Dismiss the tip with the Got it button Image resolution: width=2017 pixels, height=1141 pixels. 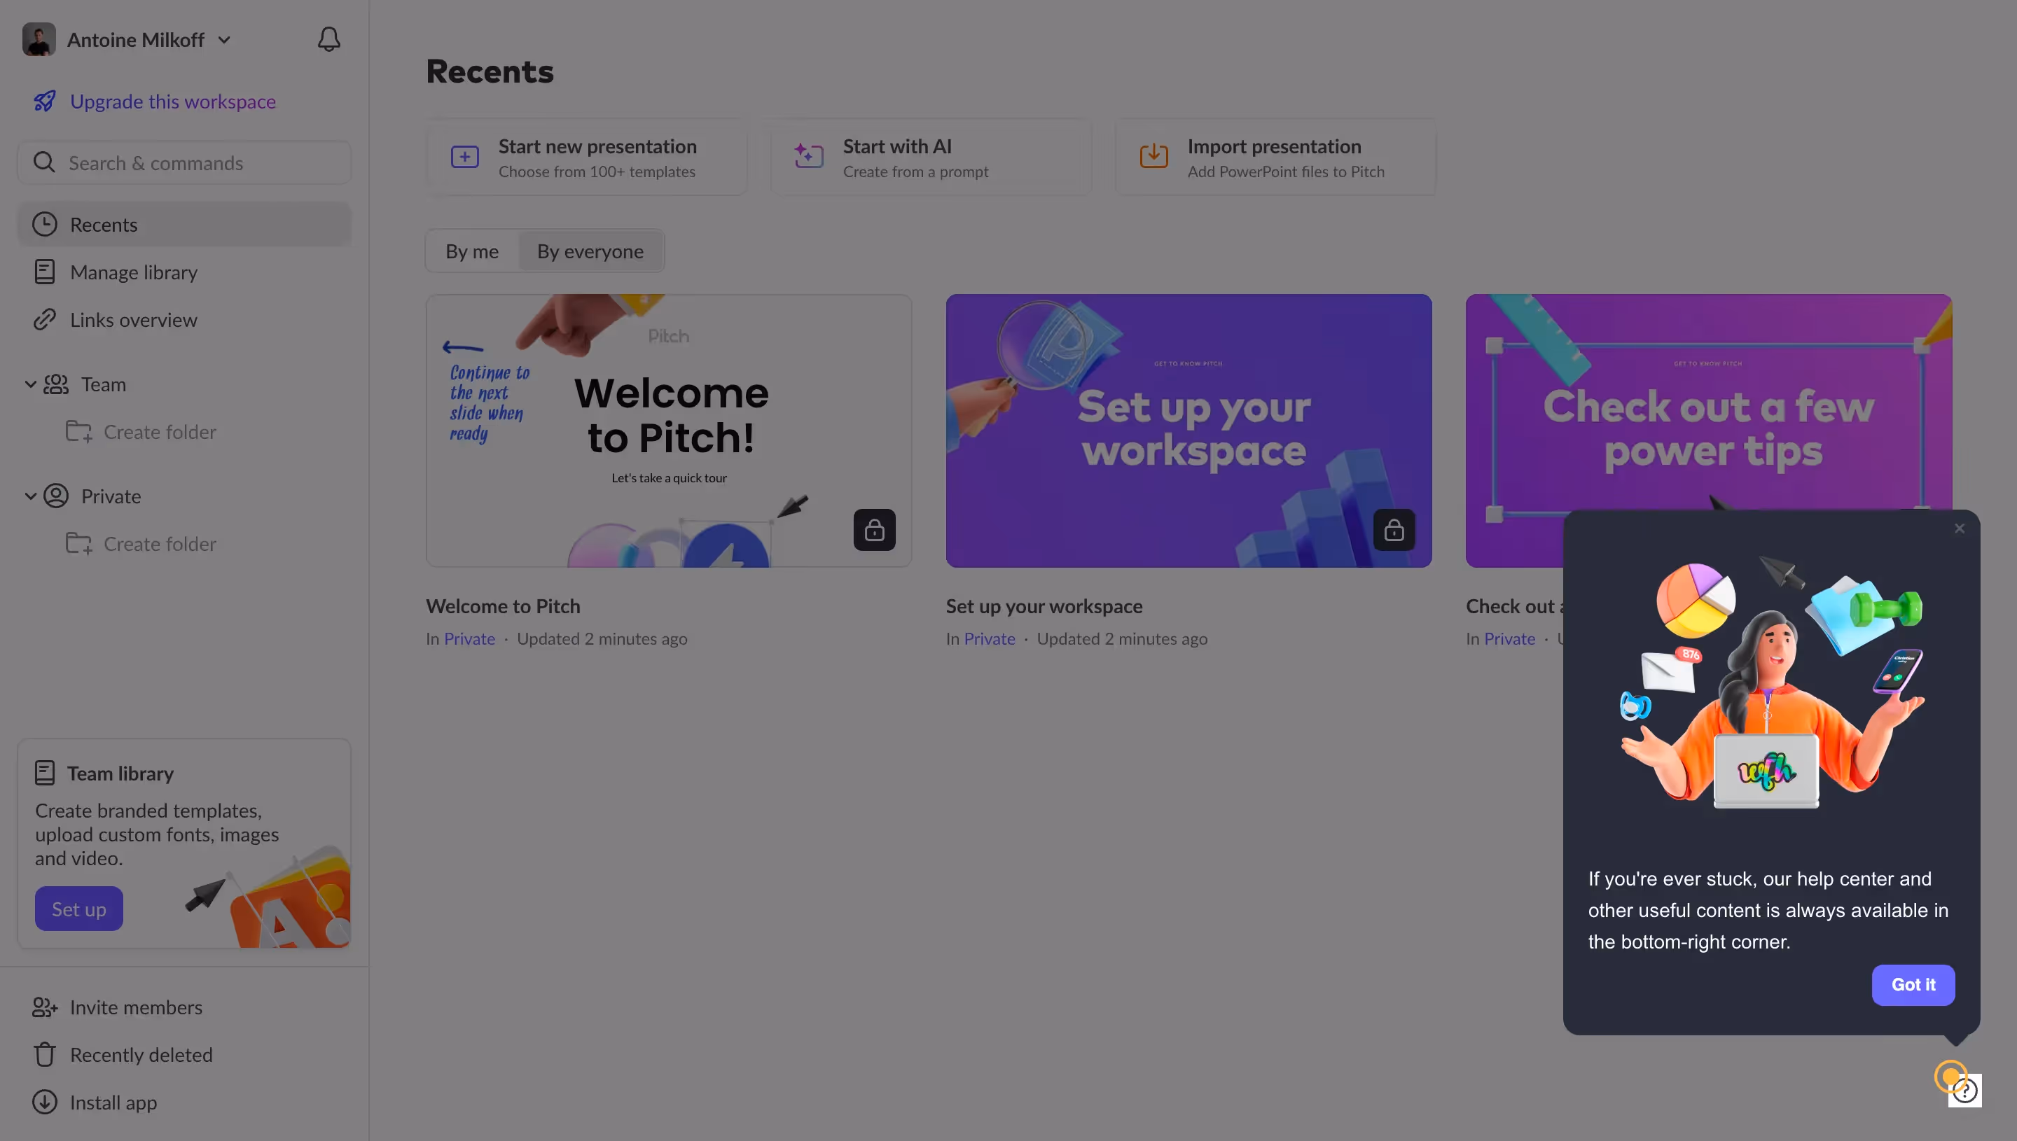1913,985
